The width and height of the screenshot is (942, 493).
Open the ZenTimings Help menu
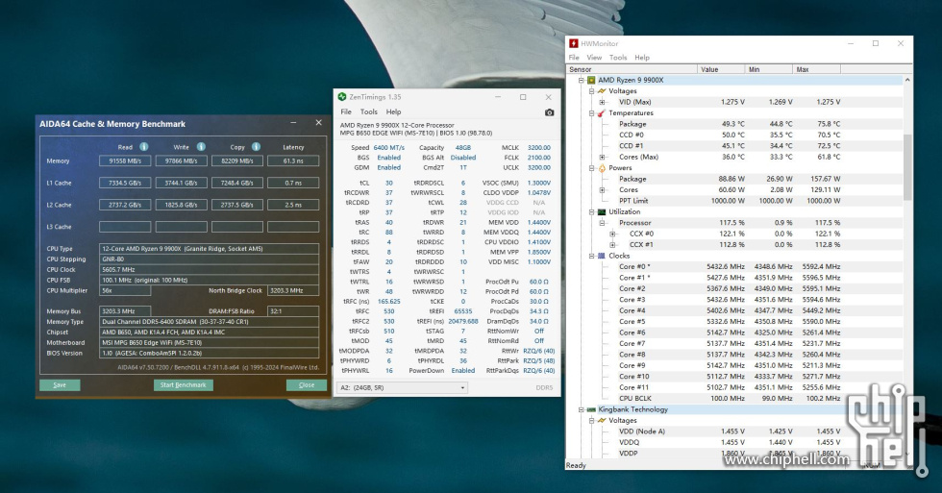coord(393,111)
